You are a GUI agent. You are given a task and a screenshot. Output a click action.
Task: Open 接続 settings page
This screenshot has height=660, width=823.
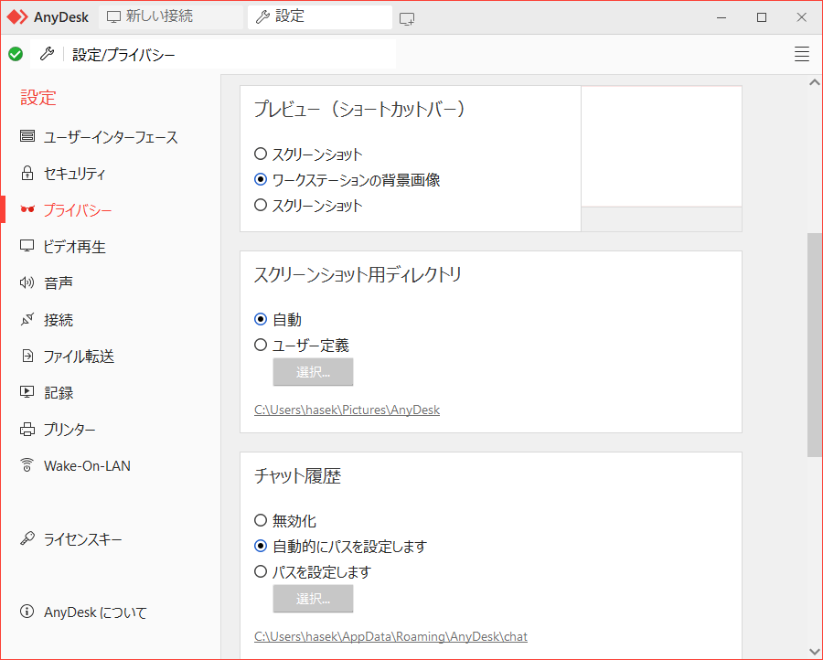[59, 320]
